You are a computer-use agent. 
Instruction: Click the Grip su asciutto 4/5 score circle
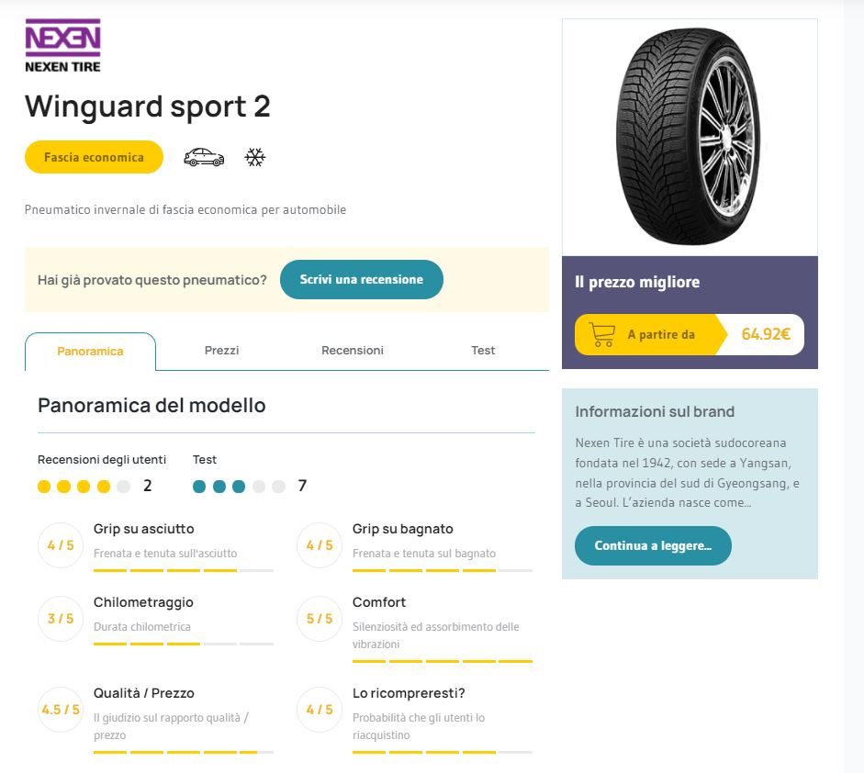pos(61,545)
